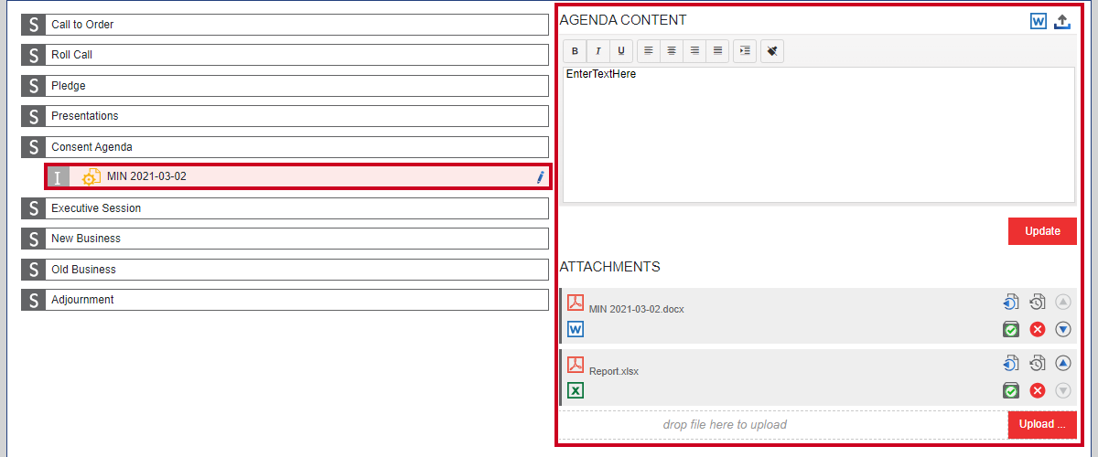Click the red Upload ... button
Screen dimensions: 1098x457
(x=1042, y=425)
